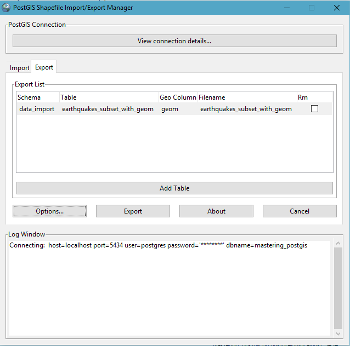
Task: Click the log window scroll down arrow
Action: [338, 333]
